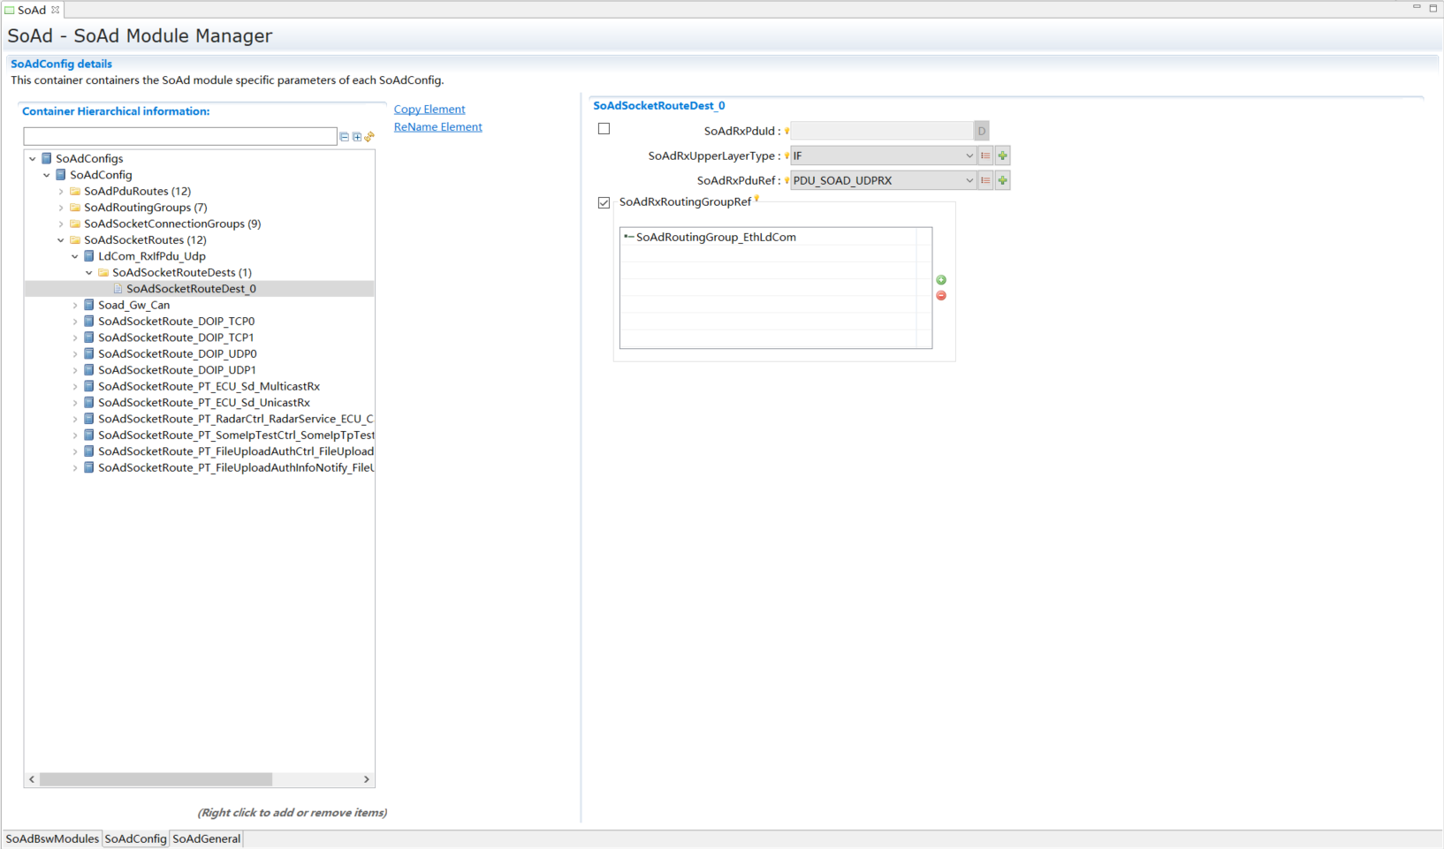
Task: Click the tree's horizontal scrollbar thumb
Action: [x=156, y=779]
